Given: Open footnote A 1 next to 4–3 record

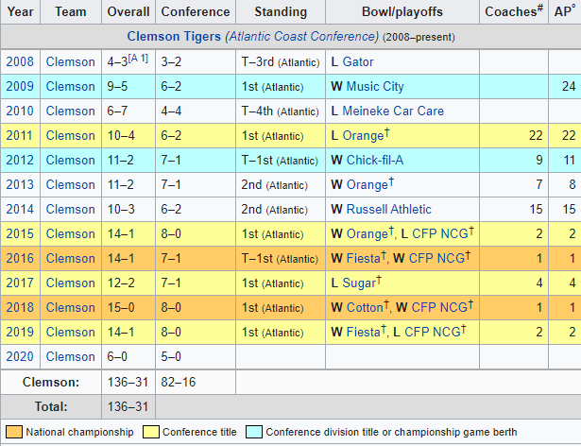Looking at the screenshot, I should [138, 59].
